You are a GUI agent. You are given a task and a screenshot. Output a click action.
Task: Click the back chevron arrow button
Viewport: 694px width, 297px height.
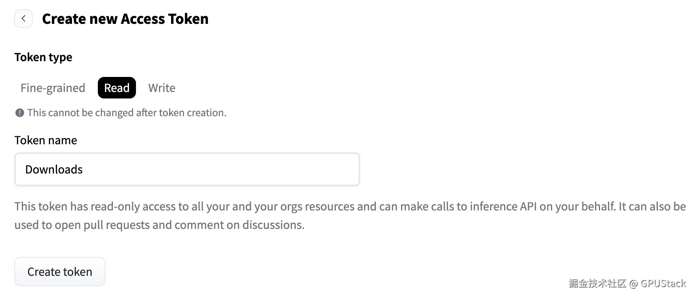pos(23,18)
